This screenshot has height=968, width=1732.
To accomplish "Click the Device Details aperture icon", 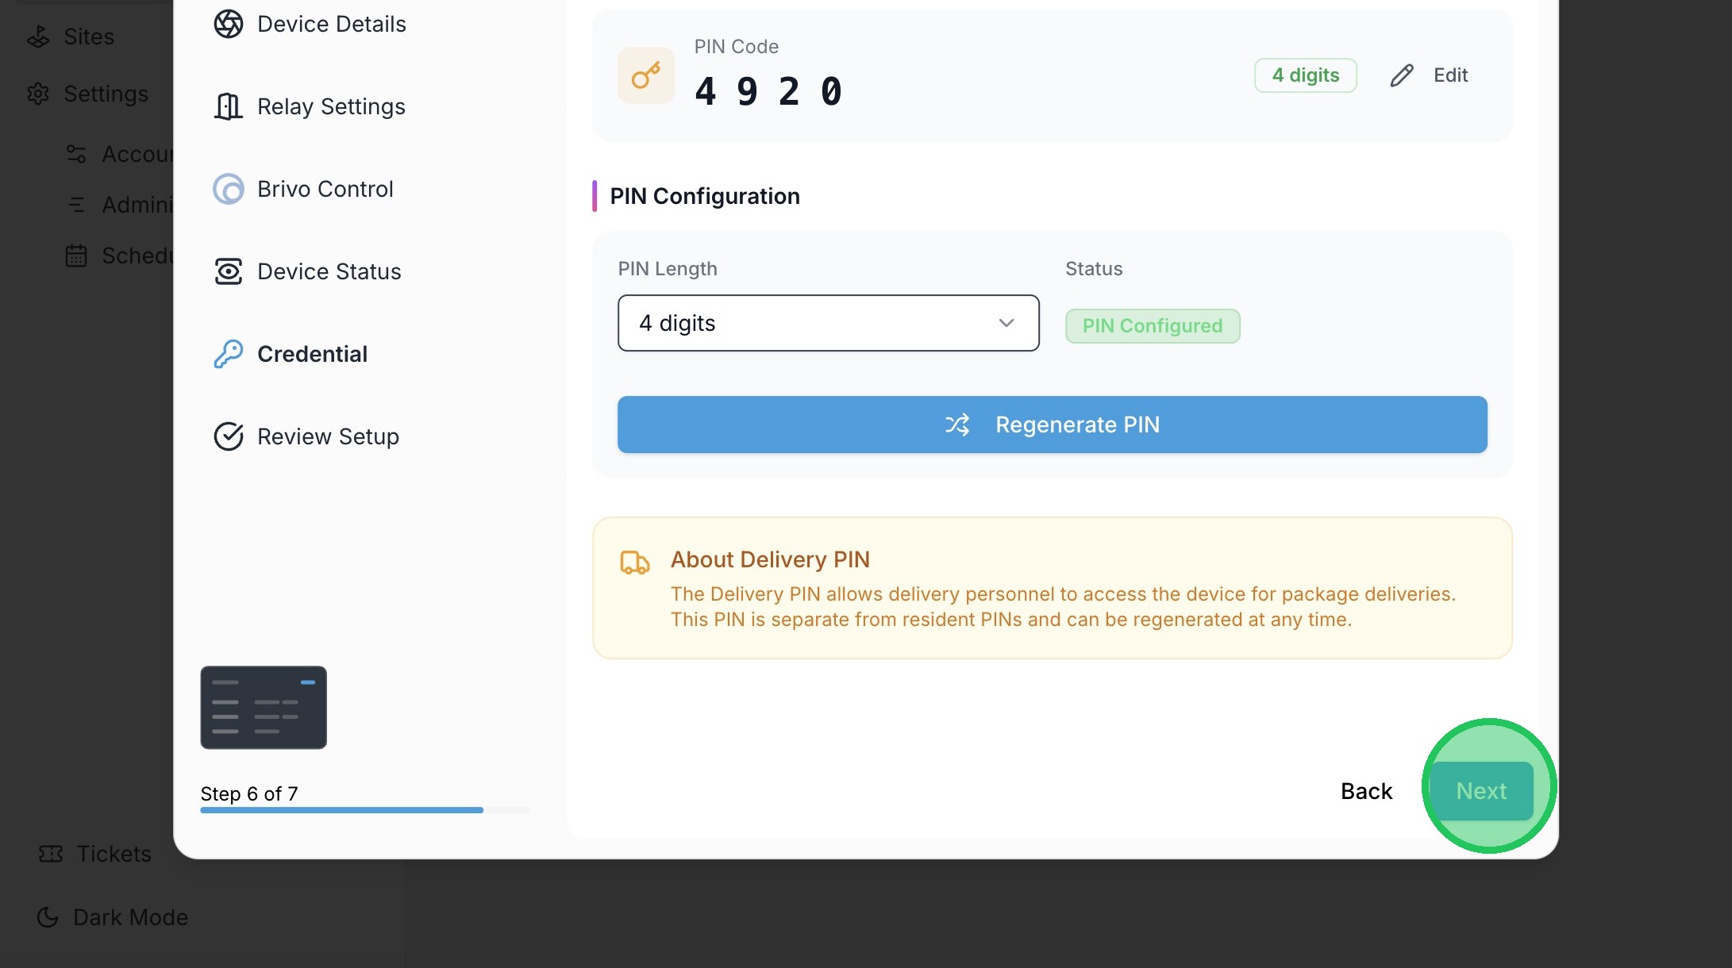I will [x=229, y=24].
